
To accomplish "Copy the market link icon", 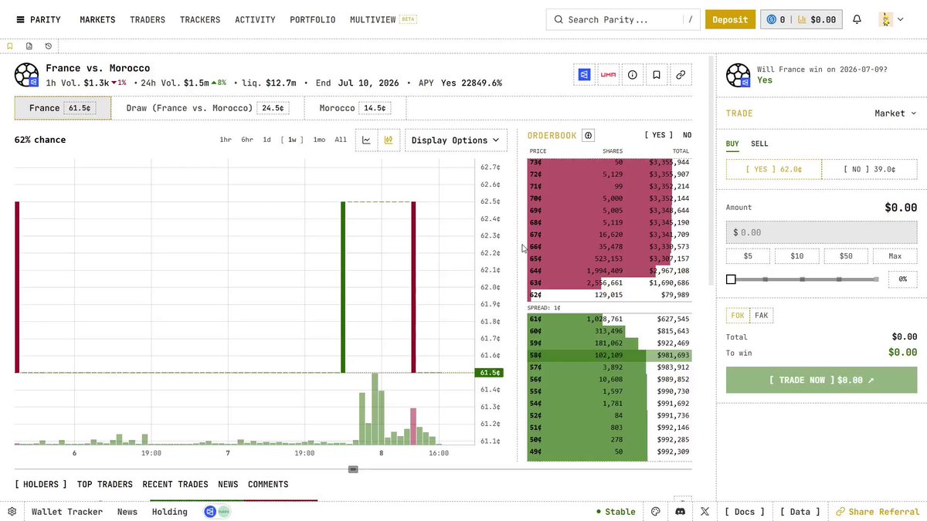I will click(x=681, y=75).
